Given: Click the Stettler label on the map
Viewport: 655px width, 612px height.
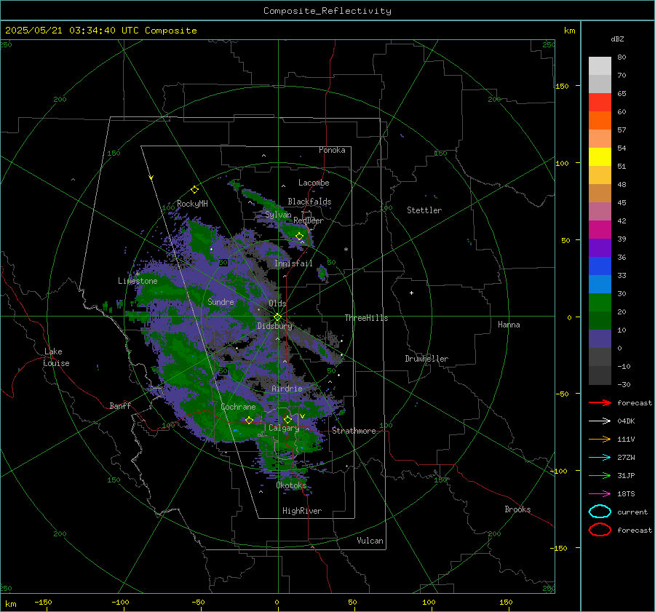Looking at the screenshot, I should [x=424, y=210].
